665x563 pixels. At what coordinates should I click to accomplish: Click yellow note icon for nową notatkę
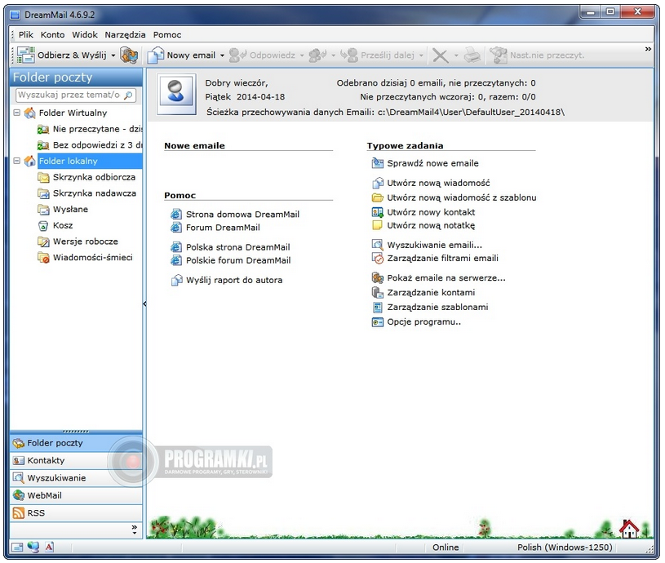point(377,225)
